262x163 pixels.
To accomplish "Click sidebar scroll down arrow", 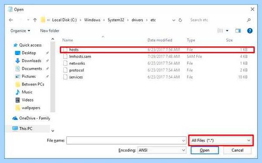I will point(53,131).
